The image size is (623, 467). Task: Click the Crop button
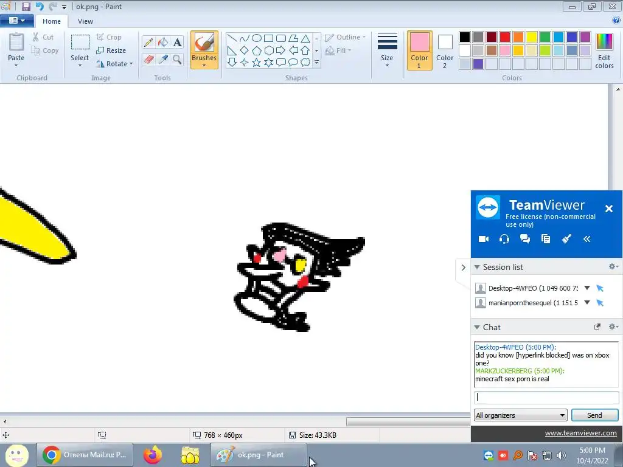point(110,37)
